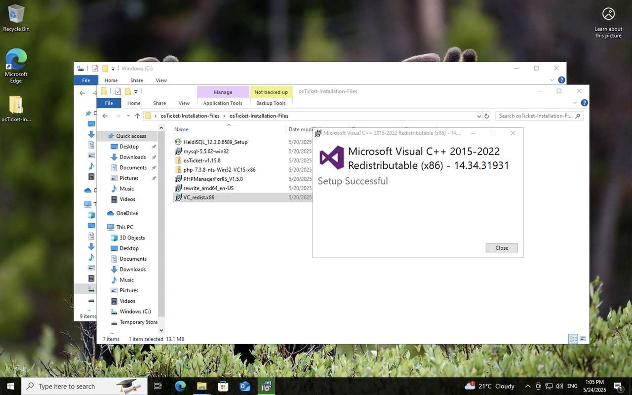Image resolution: width=632 pixels, height=395 pixels.
Task: Open pinned Desktop under Quick access
Action: click(129, 147)
